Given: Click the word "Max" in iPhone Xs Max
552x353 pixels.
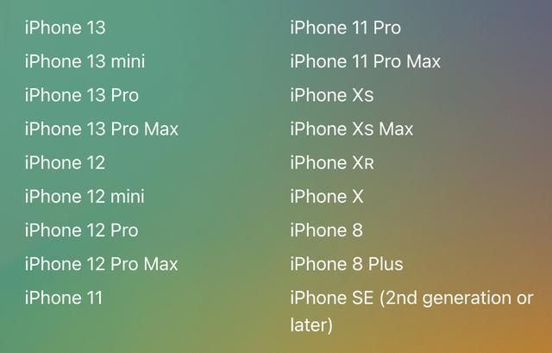Looking at the screenshot, I should point(396,129).
